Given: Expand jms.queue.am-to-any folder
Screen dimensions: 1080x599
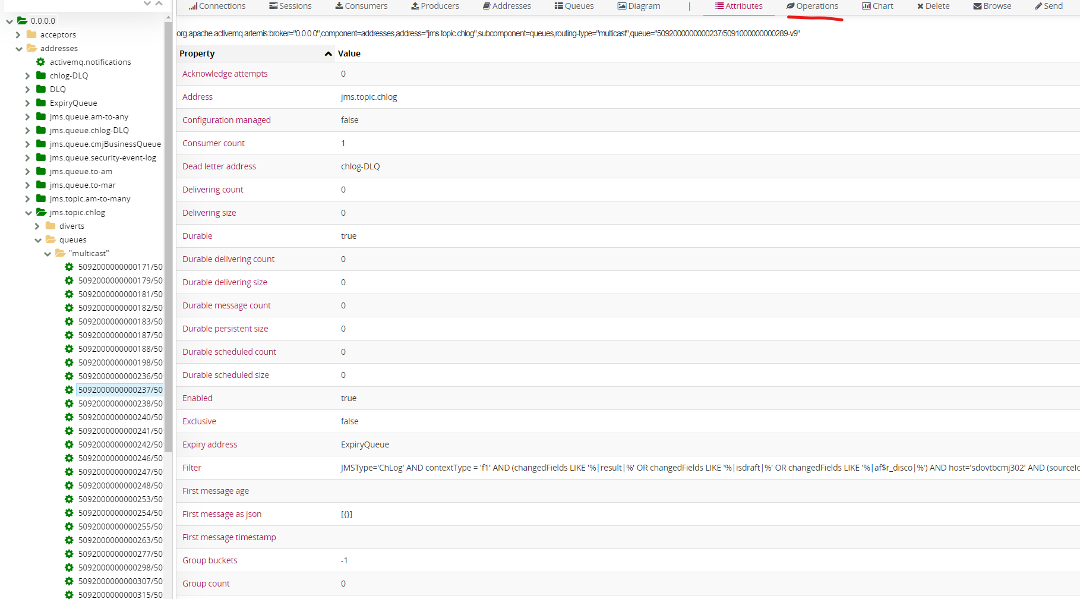Looking at the screenshot, I should click(x=27, y=117).
